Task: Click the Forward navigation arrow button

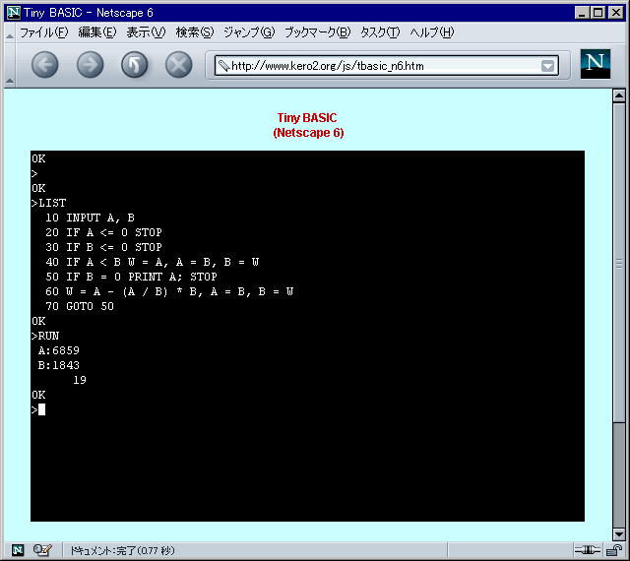Action: 90,65
